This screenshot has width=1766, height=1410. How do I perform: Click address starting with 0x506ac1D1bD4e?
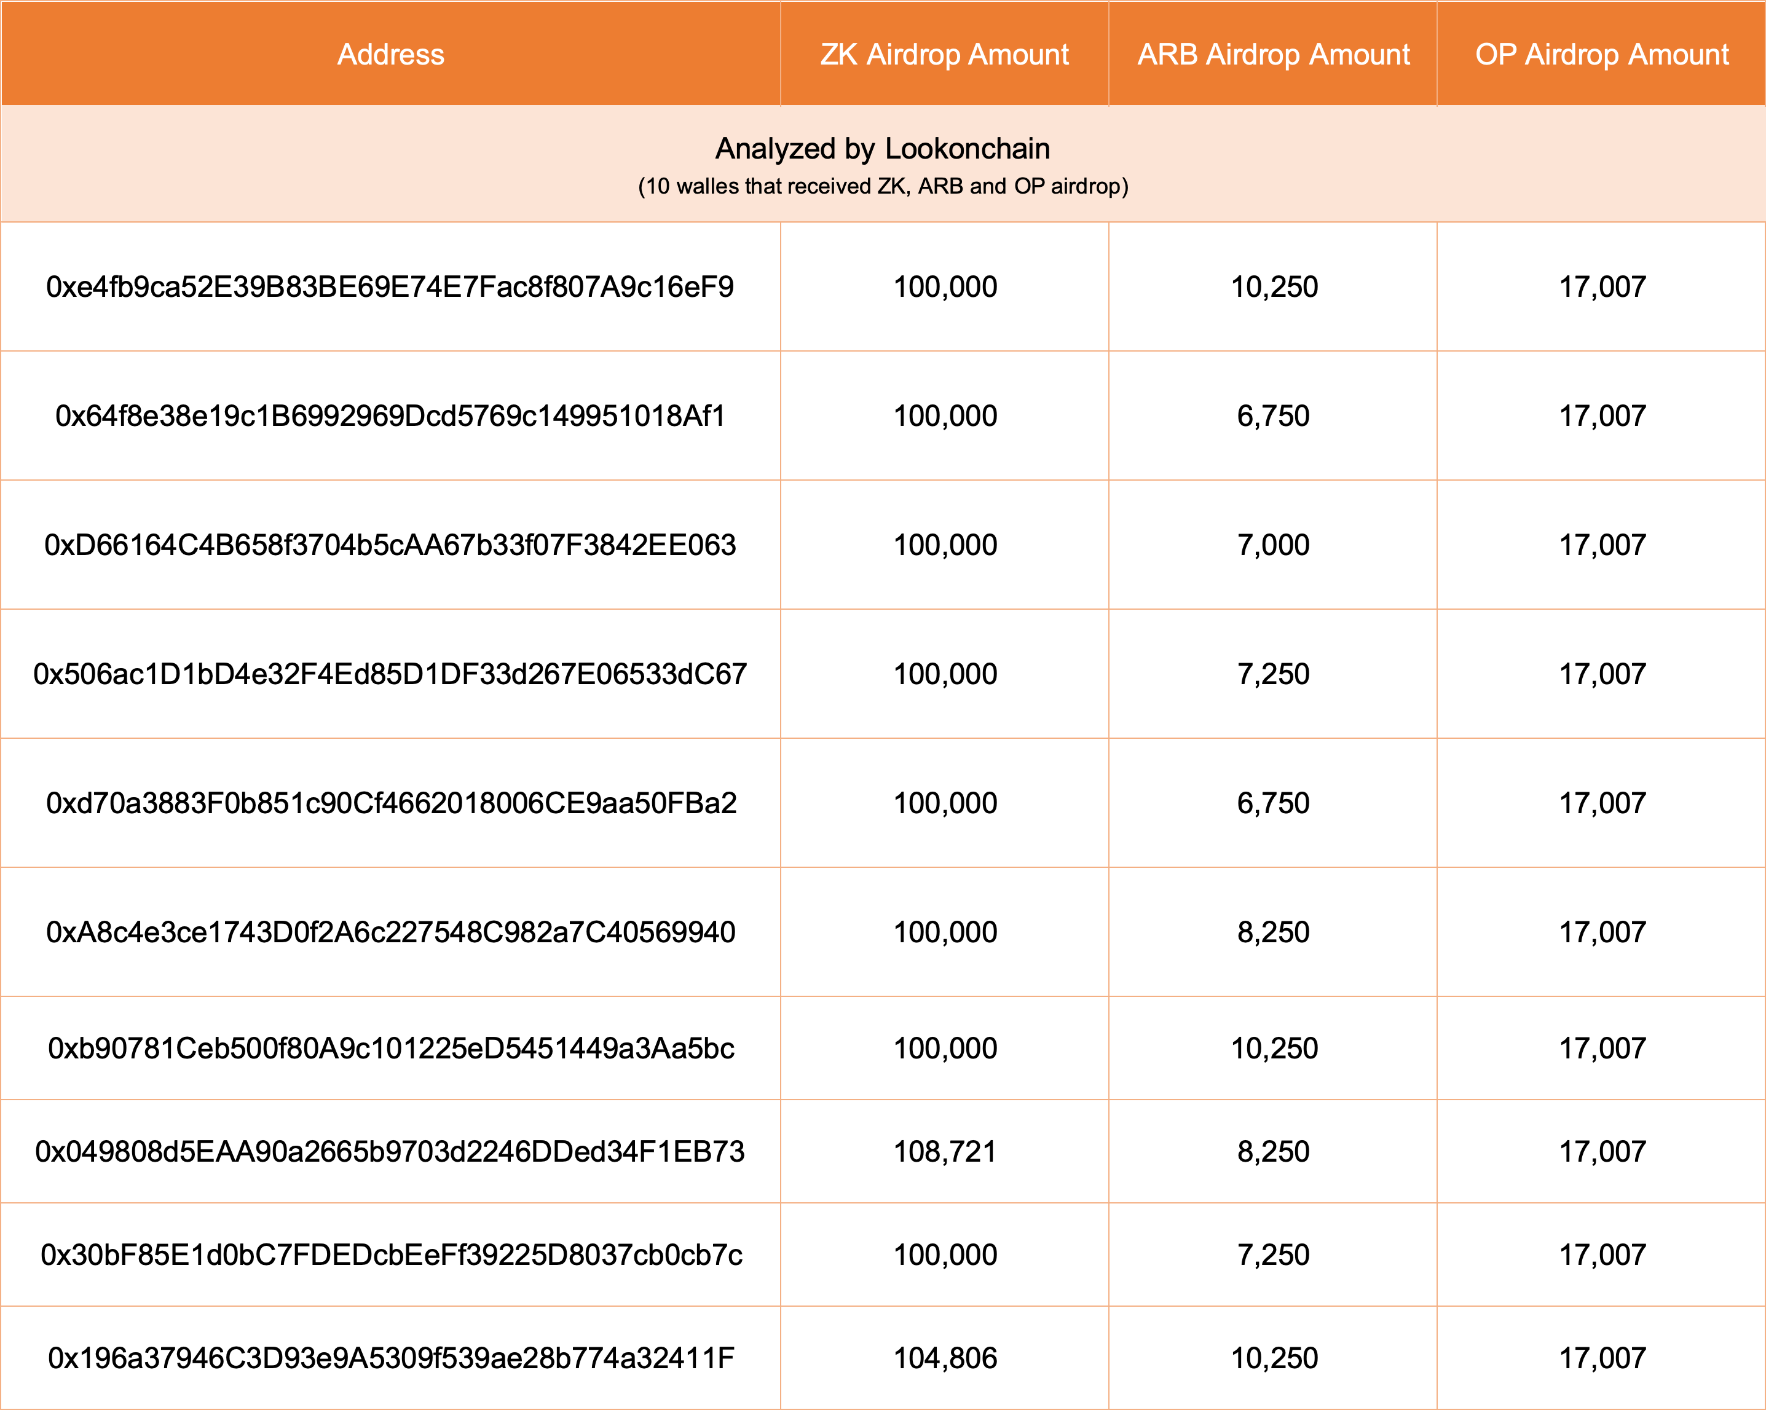tap(390, 674)
